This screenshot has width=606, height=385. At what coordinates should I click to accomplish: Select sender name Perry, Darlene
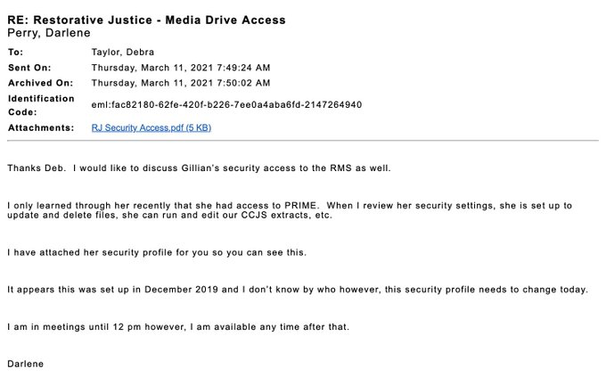point(49,33)
